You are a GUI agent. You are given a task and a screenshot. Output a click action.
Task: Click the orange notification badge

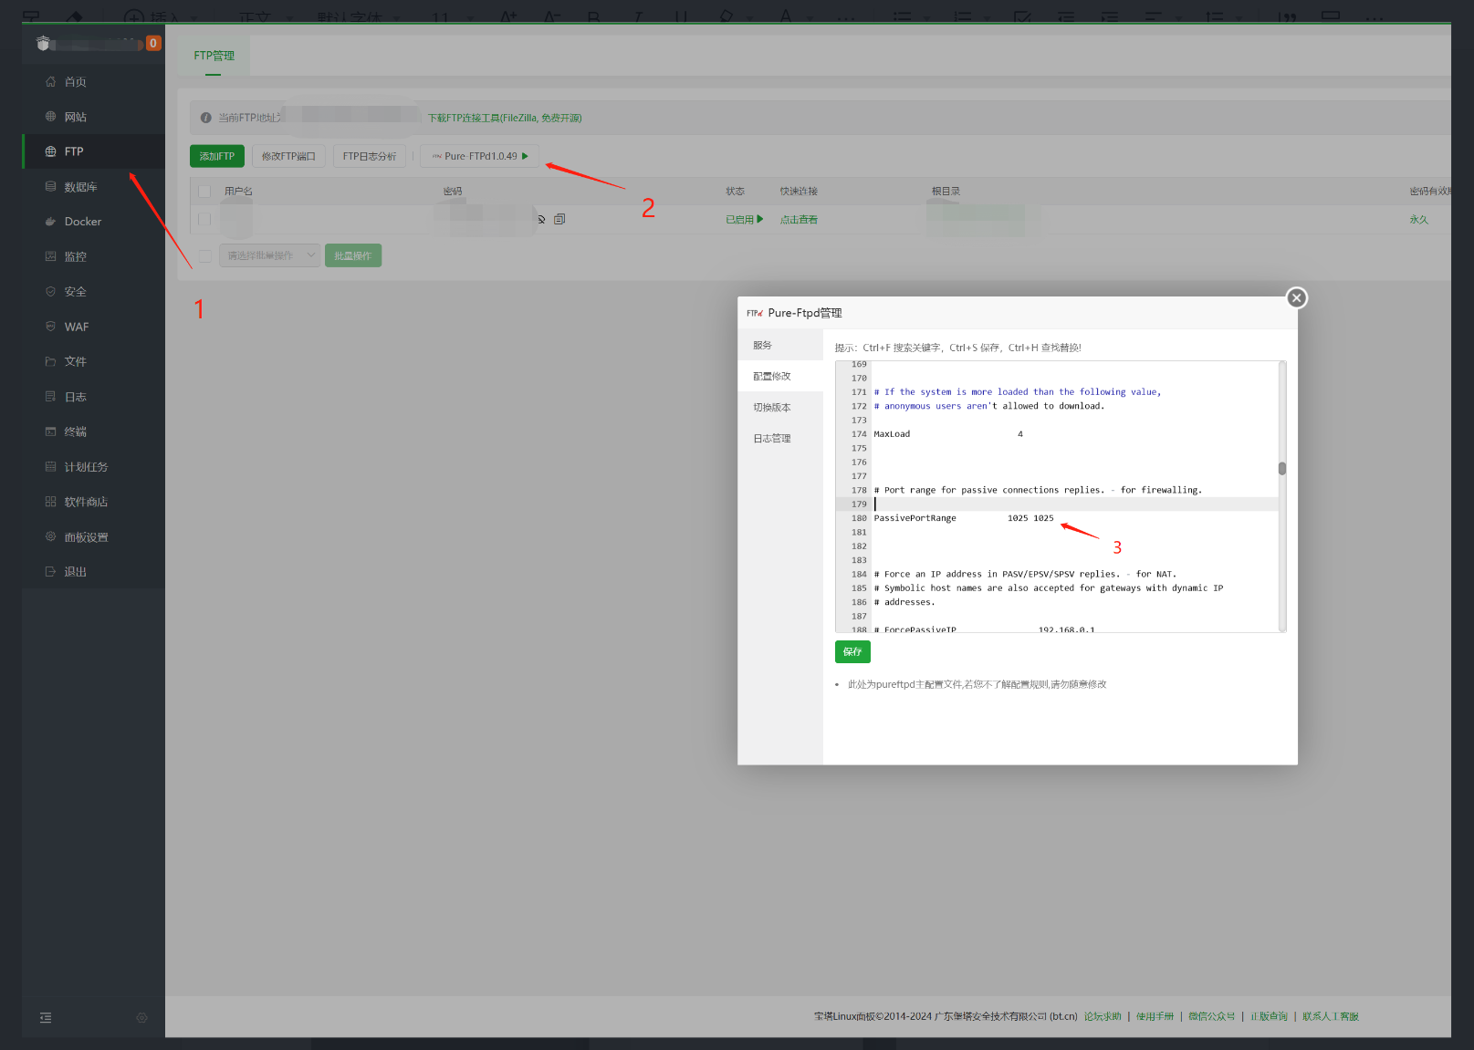point(153,43)
